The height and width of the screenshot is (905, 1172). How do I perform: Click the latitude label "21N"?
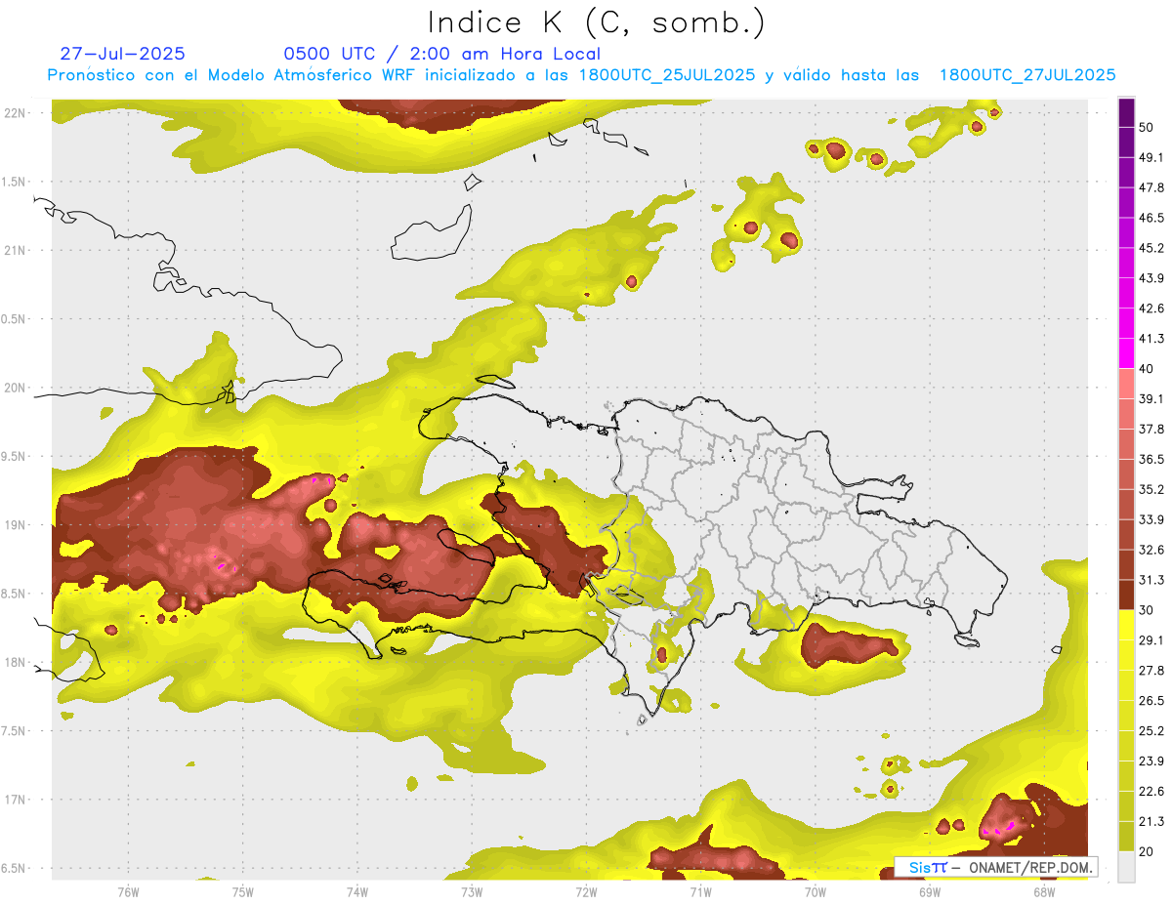tap(17, 251)
